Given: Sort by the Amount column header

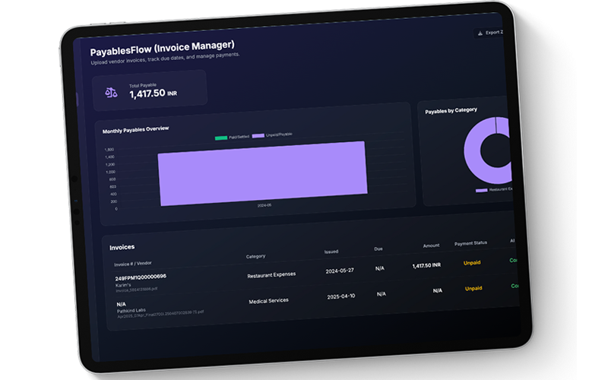Looking at the screenshot, I should [x=431, y=246].
